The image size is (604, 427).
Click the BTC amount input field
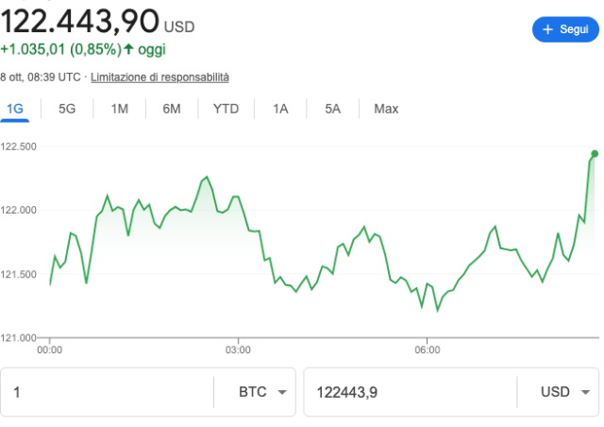[107, 392]
